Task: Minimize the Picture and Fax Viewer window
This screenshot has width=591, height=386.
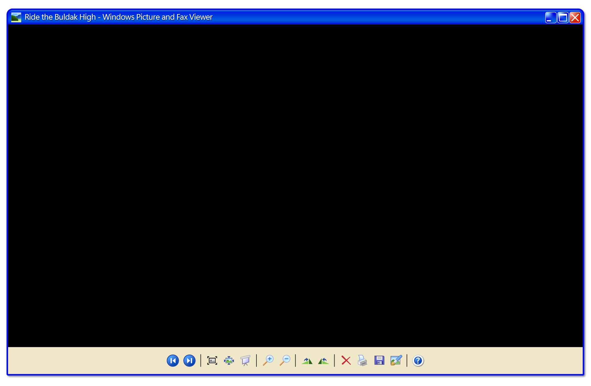Action: (x=551, y=18)
